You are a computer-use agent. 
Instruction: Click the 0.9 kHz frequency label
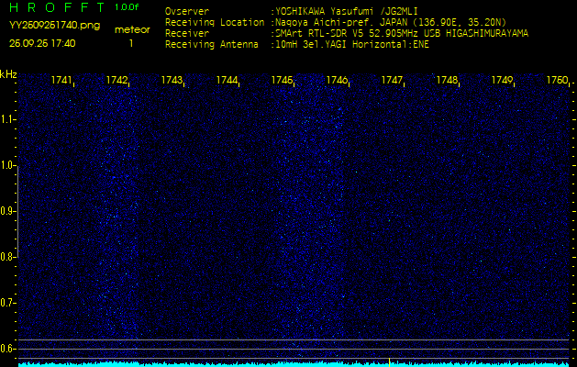click(x=6, y=211)
